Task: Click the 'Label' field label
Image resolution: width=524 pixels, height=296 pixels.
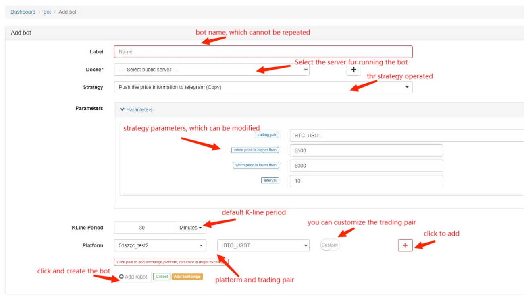Action: click(x=96, y=52)
